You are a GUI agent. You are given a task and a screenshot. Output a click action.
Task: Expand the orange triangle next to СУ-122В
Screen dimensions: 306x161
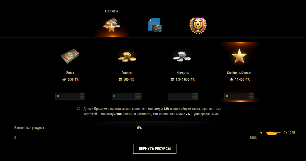[261, 133]
